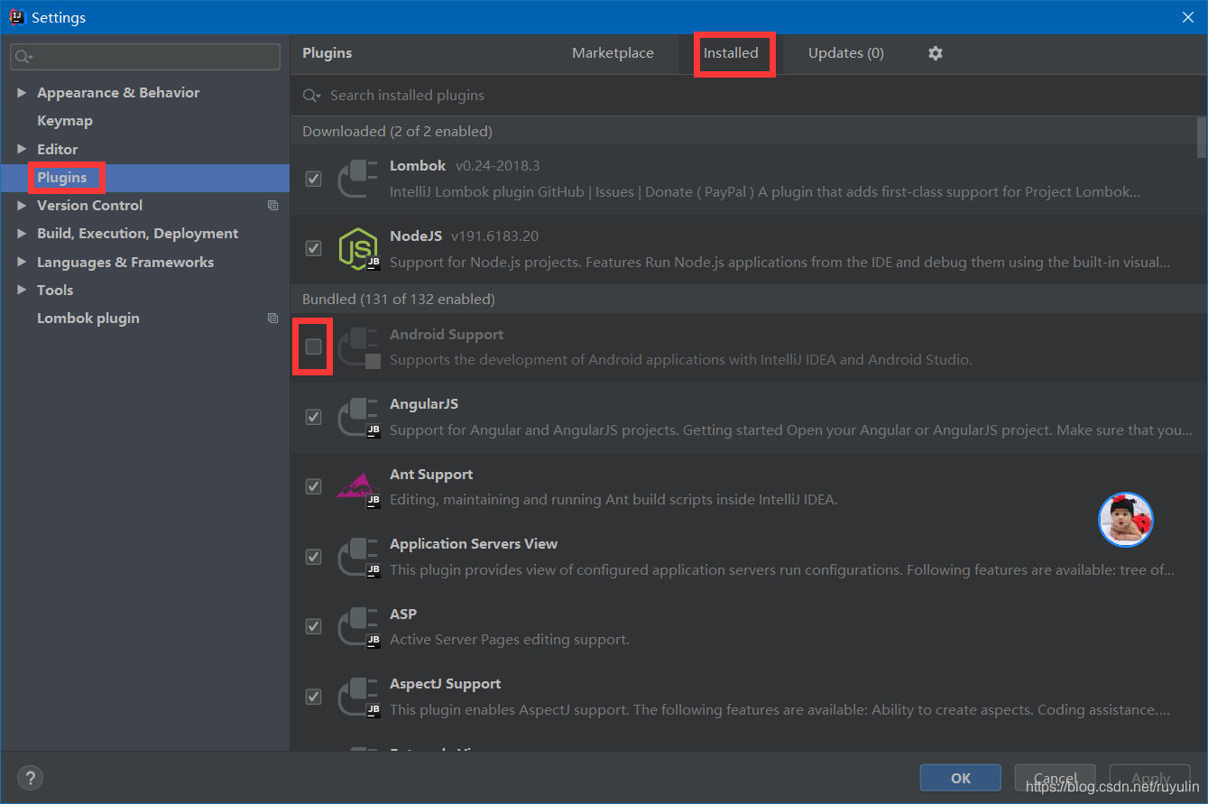Click the help question mark button
Image resolution: width=1208 pixels, height=804 pixels.
coord(30,778)
